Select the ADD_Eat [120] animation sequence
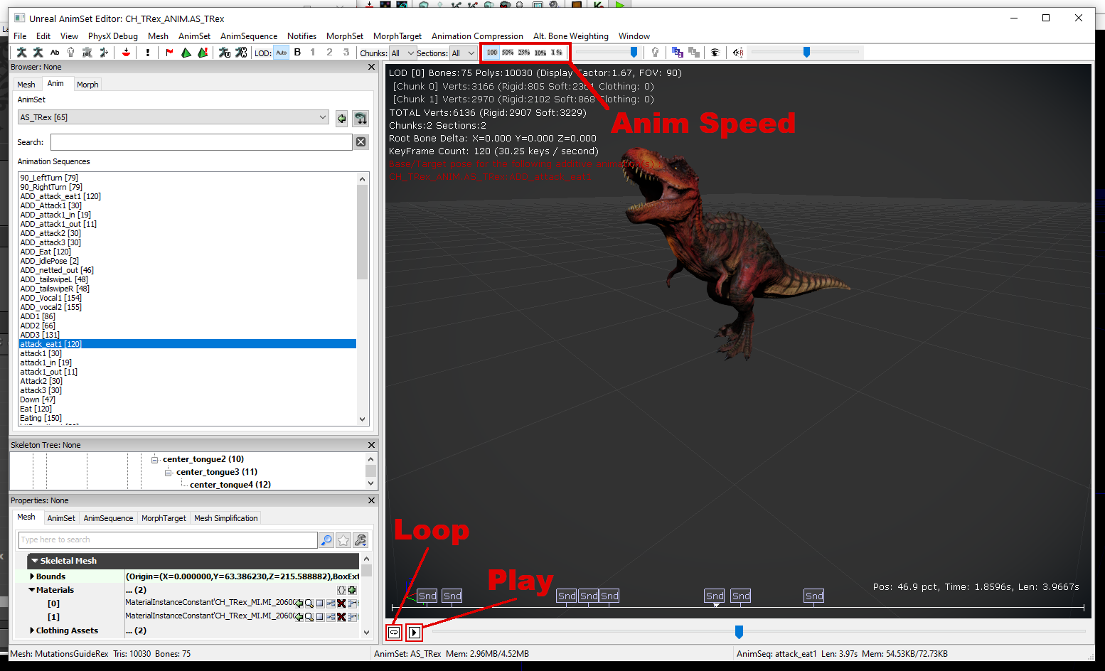This screenshot has width=1105, height=671. click(46, 252)
